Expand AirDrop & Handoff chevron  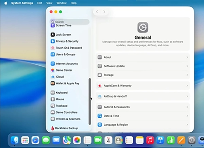(187, 96)
